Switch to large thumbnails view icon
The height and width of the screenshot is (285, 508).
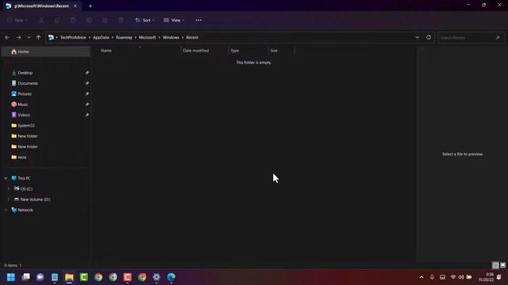tap(502, 265)
